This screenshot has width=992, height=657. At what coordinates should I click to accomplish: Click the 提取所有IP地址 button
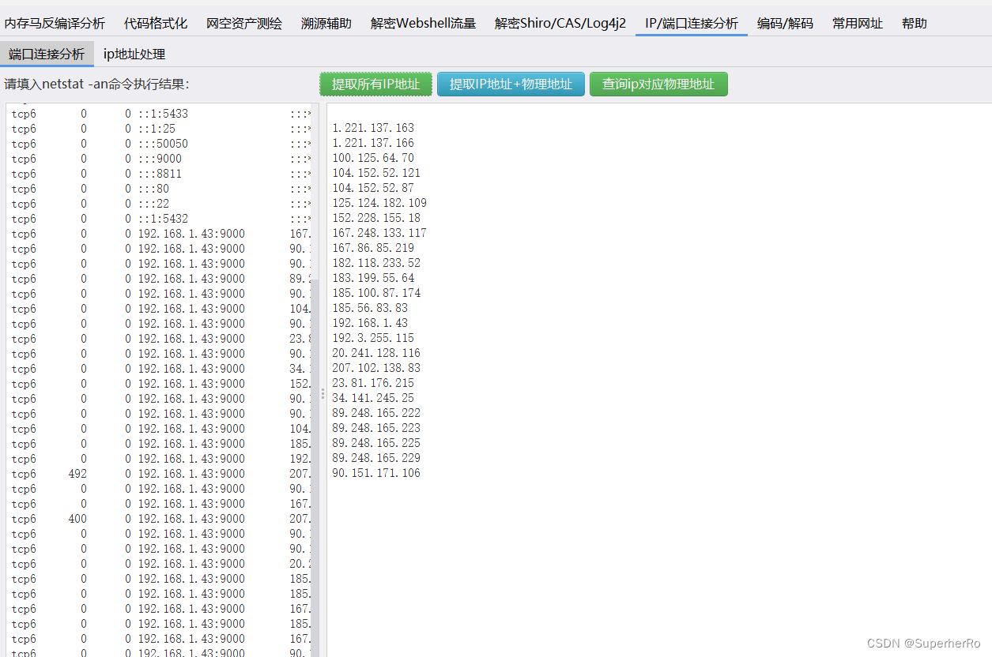[375, 84]
